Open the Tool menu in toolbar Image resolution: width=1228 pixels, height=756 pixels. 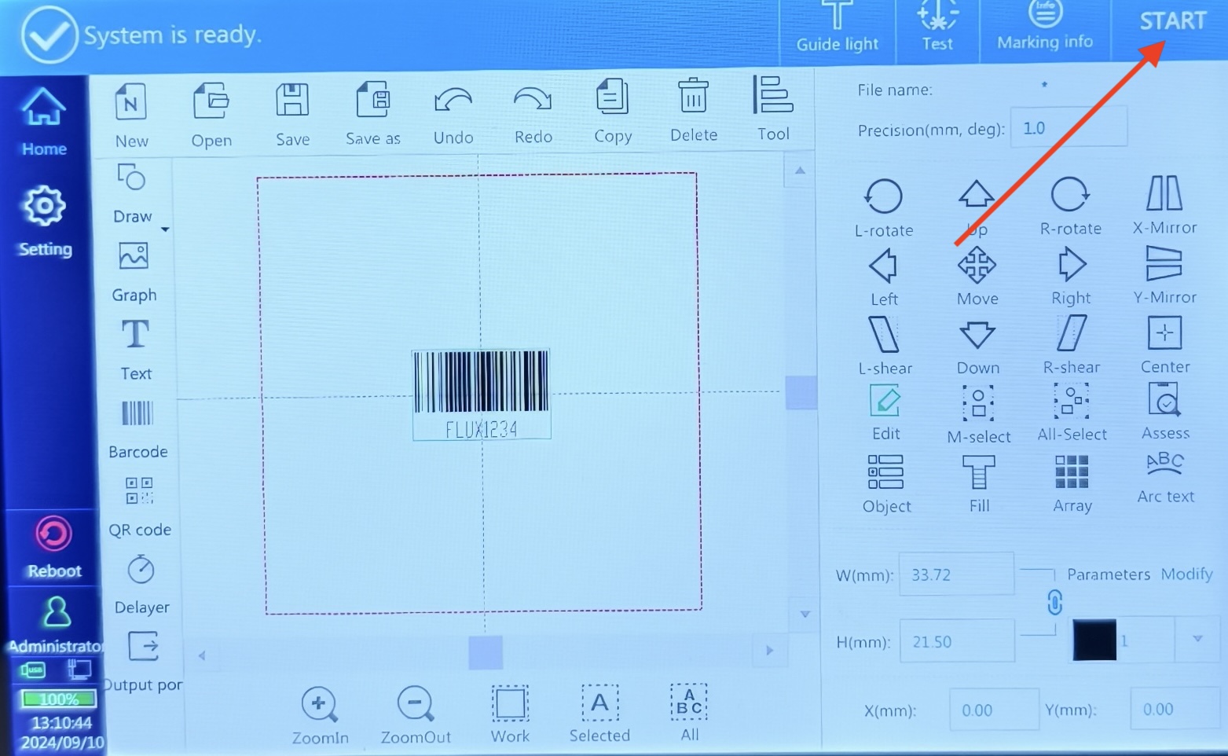point(773,109)
